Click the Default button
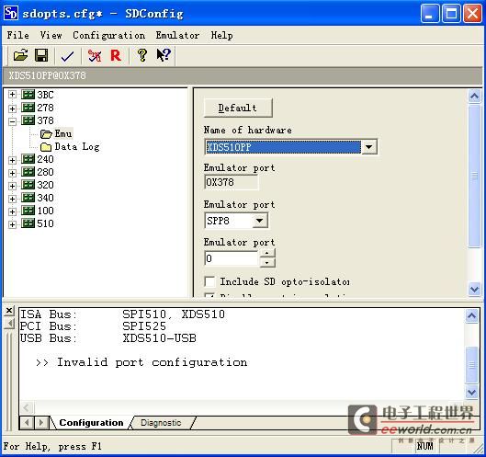This screenshot has height=457, width=486. 238,108
